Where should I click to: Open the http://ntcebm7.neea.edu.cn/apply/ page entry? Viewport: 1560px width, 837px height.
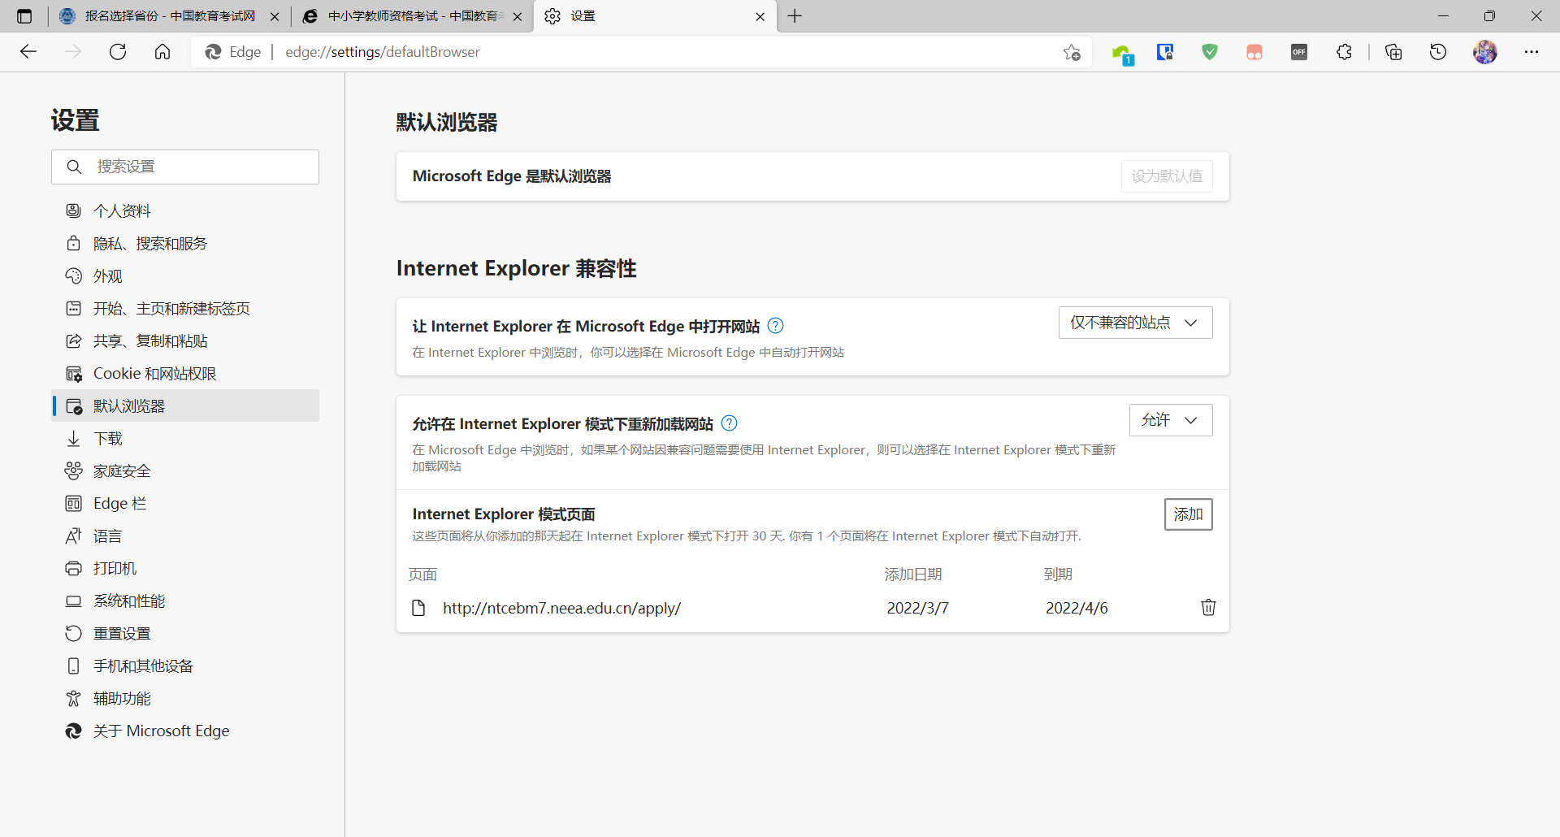tap(561, 608)
